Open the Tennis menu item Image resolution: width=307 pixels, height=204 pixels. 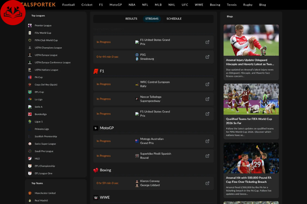232,5
